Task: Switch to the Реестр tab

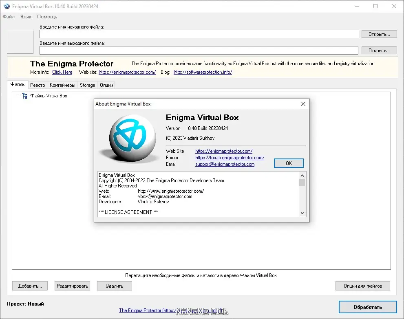Action: (38, 85)
